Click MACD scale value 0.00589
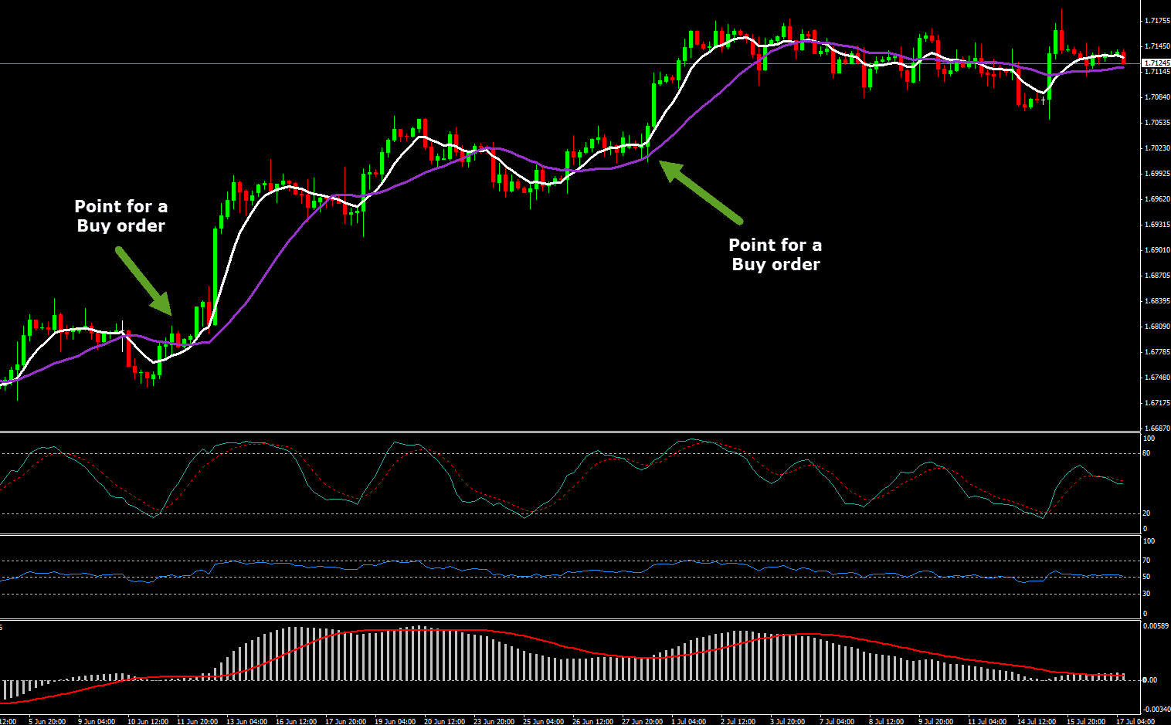This screenshot has height=725, width=1171. pyautogui.click(x=1155, y=626)
